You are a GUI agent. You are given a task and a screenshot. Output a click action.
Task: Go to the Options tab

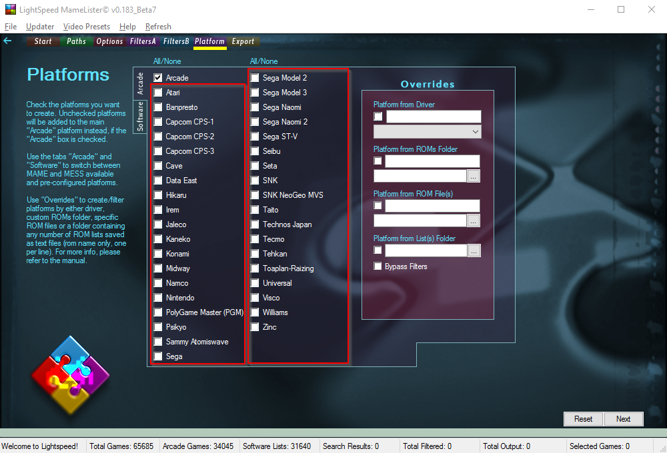tap(109, 41)
